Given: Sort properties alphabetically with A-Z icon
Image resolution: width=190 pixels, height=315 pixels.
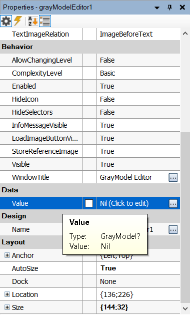Looking at the screenshot, I should point(33,21).
